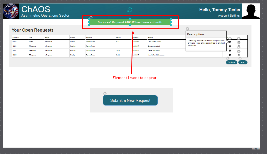Click the eye icon for request 10015

(239, 55)
